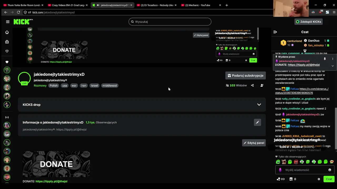Open the pinned message three-dot menu
This screenshot has width=337, height=189.
pos(333,59)
